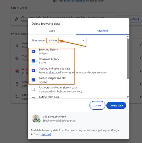
Task: Click the green sync badge on avatar
Action: click(x=39, y=121)
